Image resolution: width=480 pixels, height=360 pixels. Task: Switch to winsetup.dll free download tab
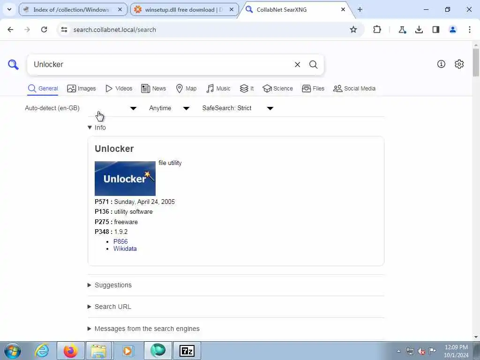point(184,9)
